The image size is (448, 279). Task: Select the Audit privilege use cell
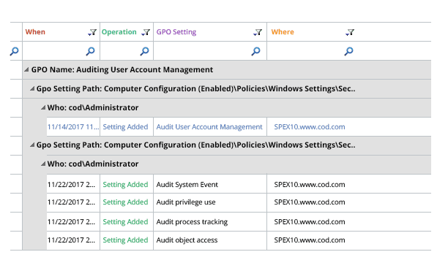click(x=210, y=202)
